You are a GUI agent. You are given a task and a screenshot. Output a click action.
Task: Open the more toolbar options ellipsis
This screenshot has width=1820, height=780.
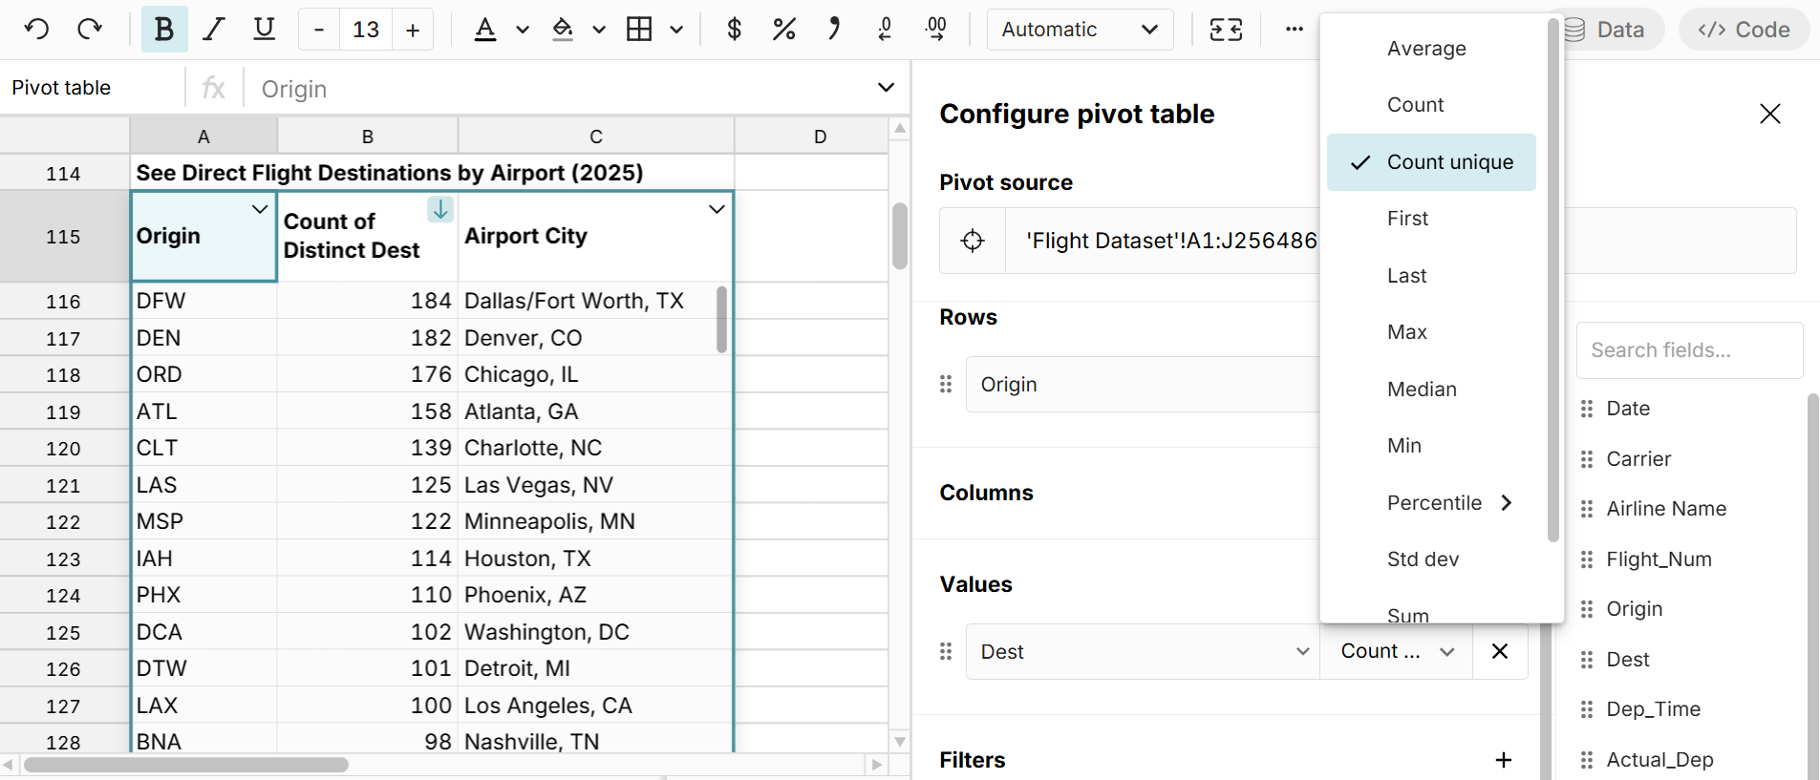pos(1294,30)
